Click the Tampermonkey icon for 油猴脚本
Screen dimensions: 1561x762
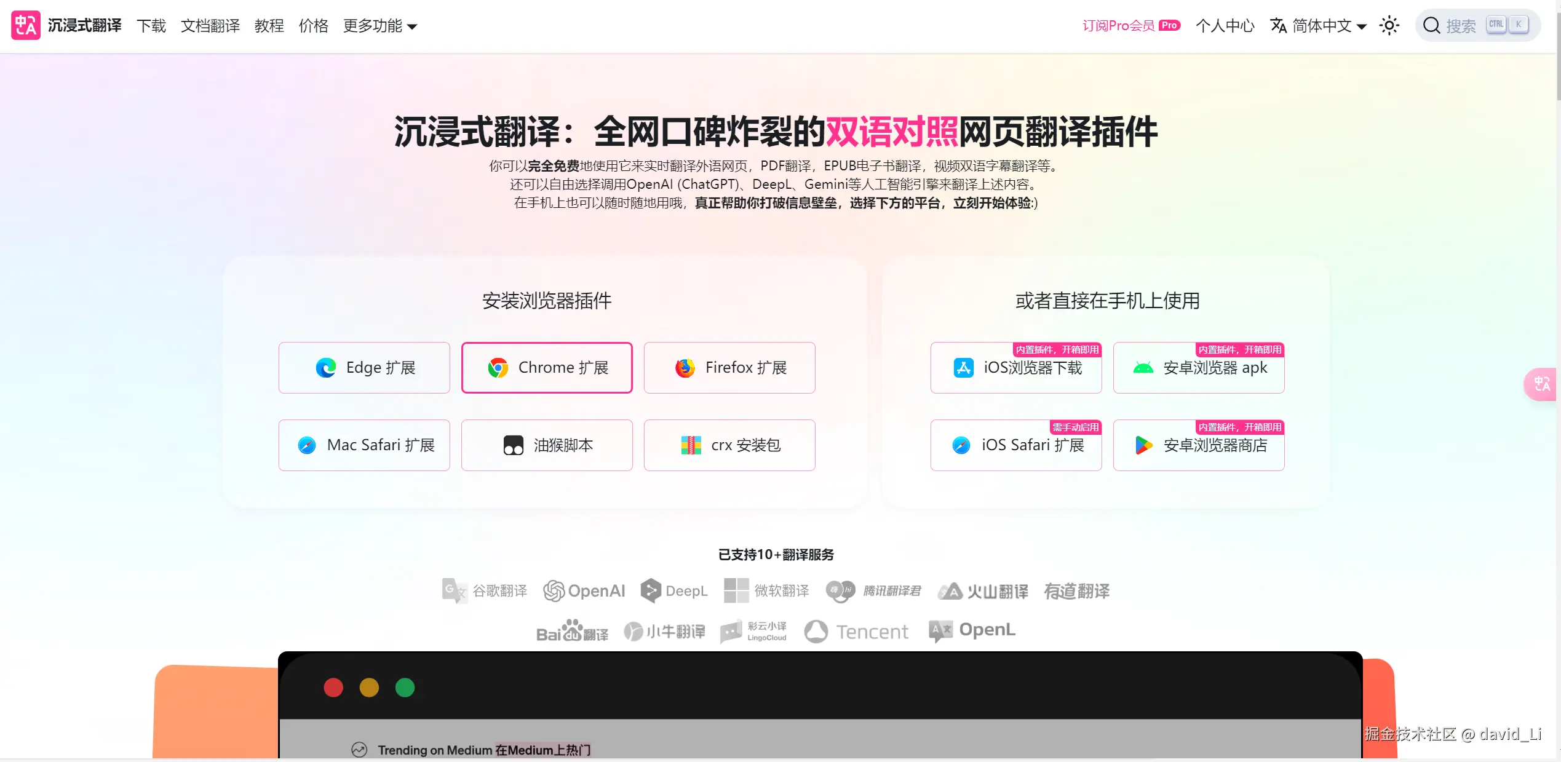(514, 445)
